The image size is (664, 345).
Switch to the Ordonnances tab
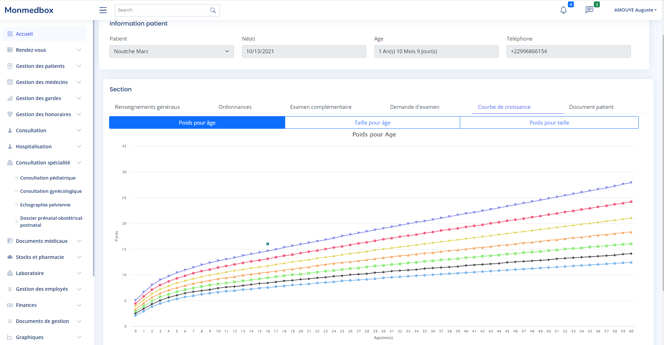[235, 107]
